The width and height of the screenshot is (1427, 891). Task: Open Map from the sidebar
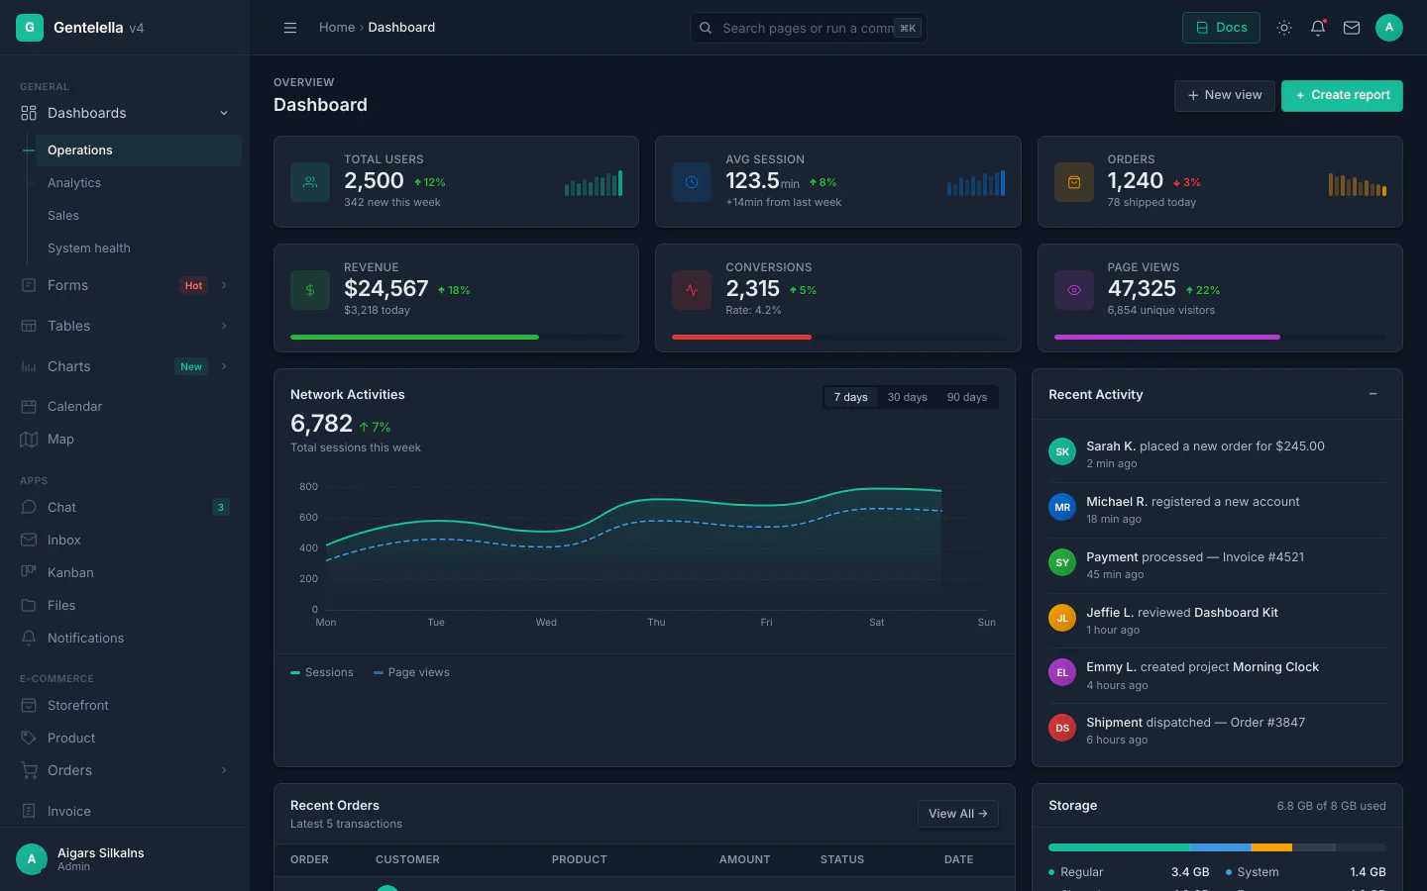tap(125, 440)
